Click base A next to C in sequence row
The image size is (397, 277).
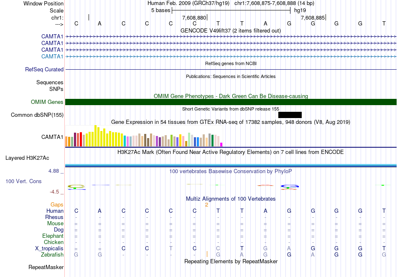[99, 23]
